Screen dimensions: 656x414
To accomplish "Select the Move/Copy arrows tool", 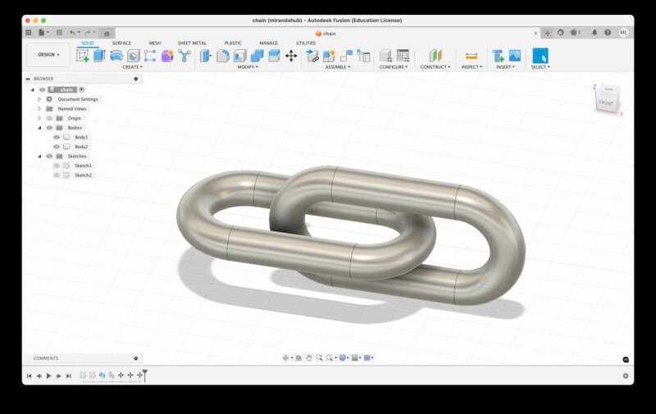I will pos(291,56).
